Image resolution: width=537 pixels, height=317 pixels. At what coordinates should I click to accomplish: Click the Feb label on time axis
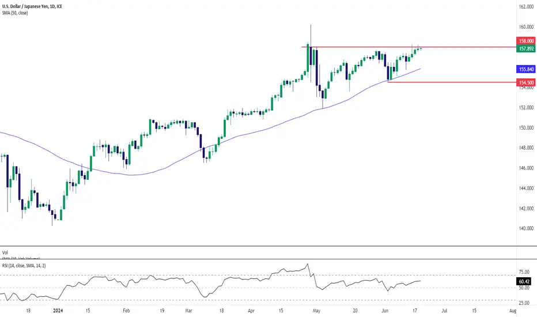click(x=126, y=311)
